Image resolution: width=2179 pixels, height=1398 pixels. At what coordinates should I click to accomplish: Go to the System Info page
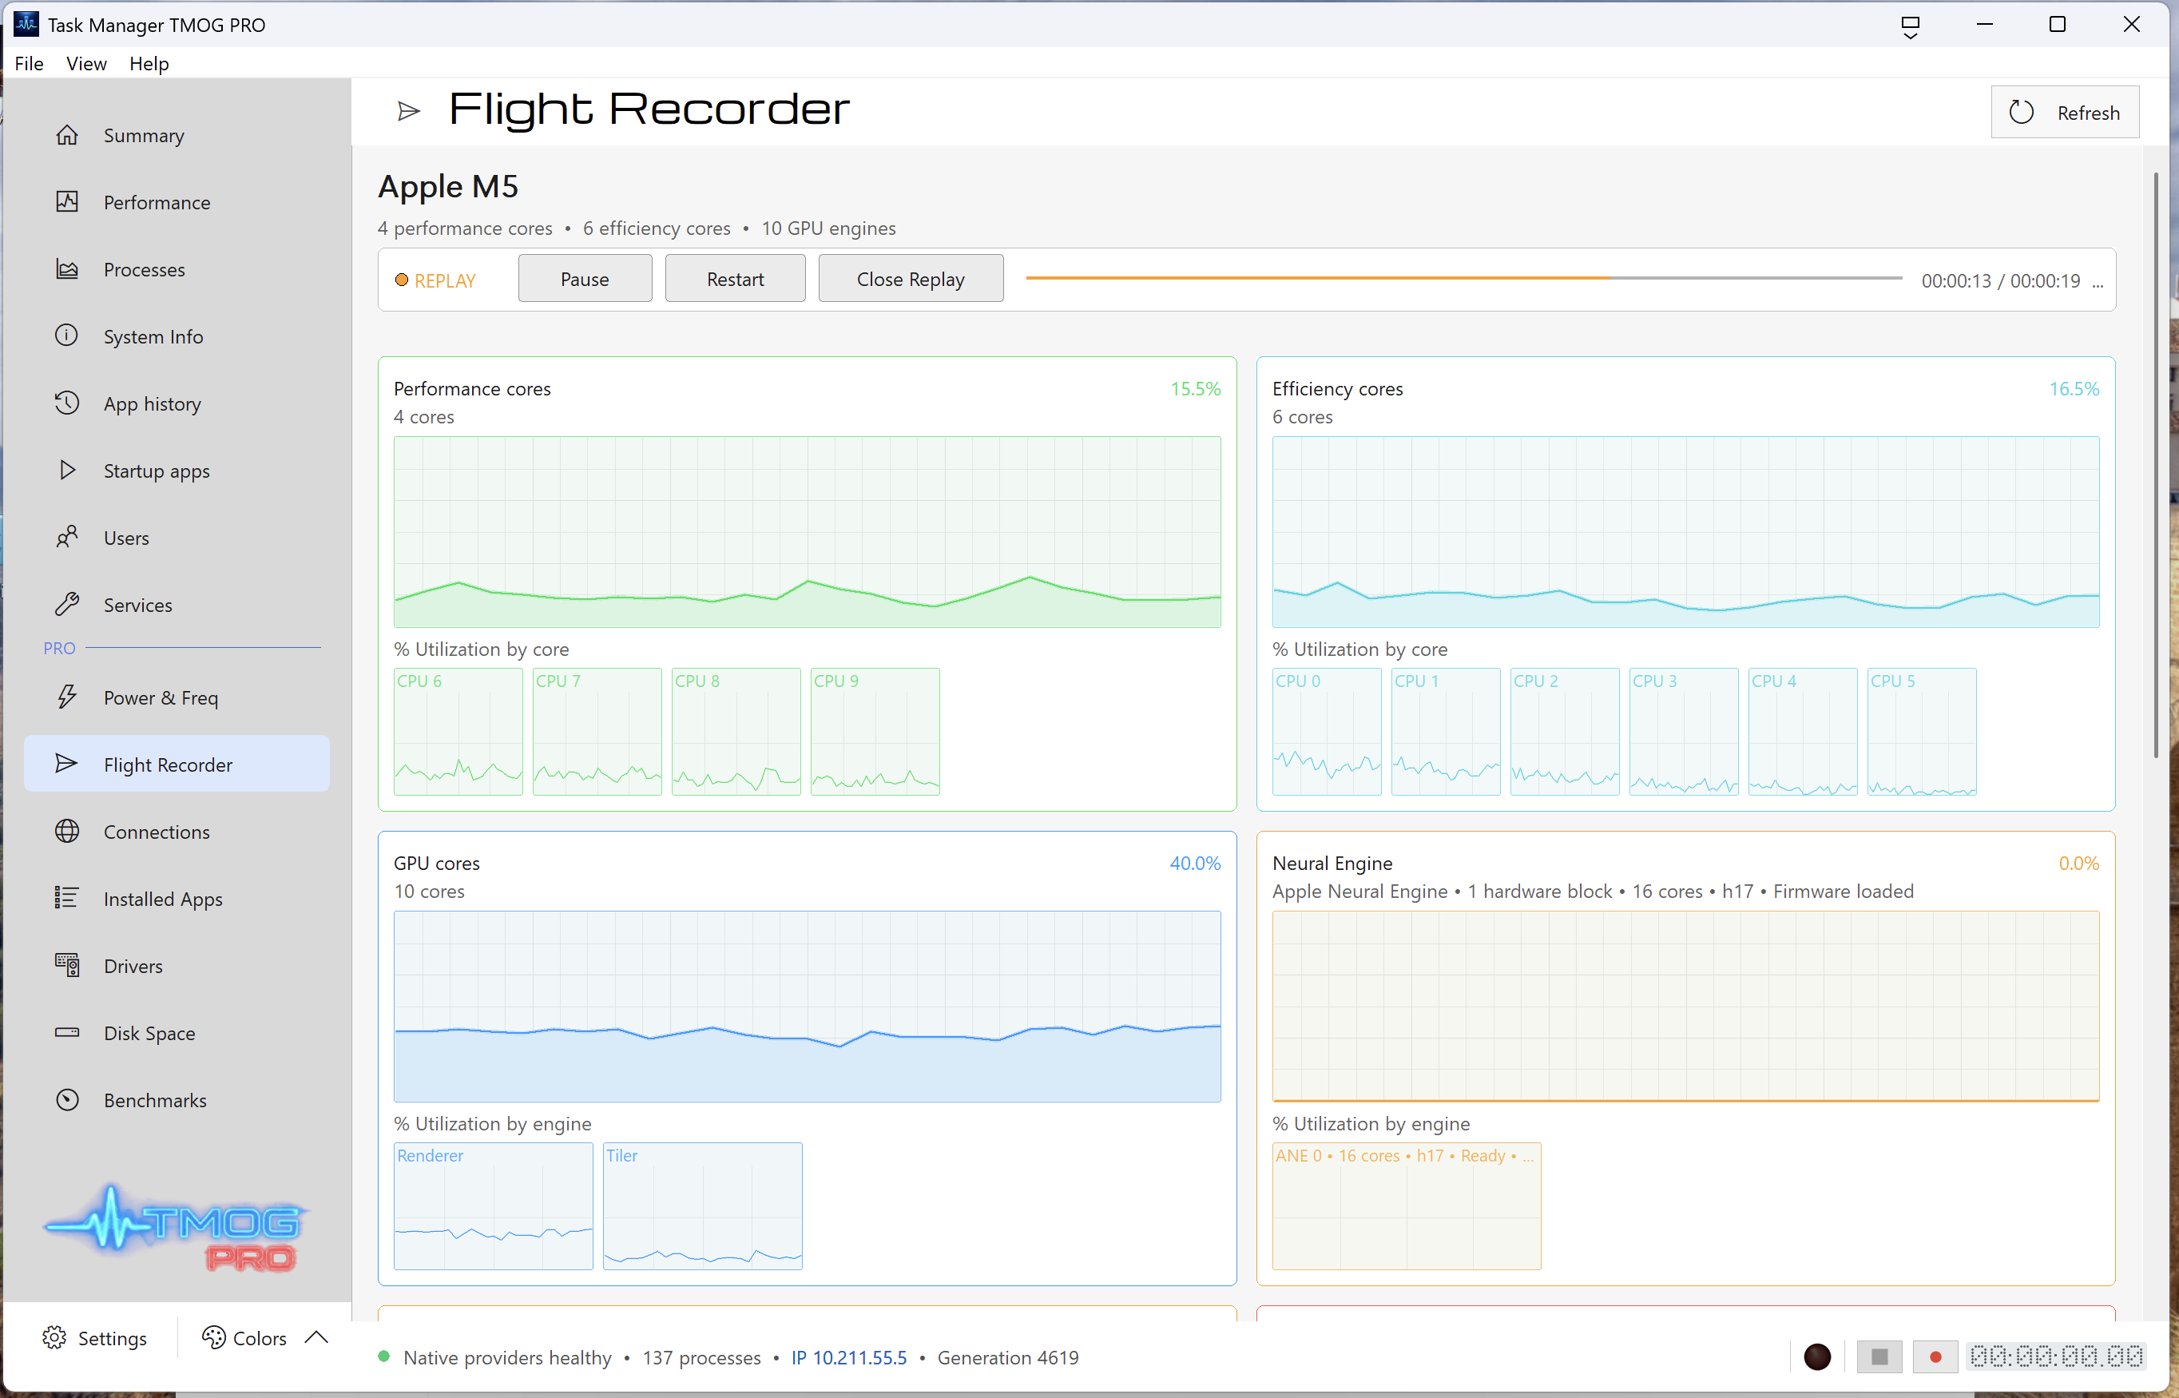176,337
